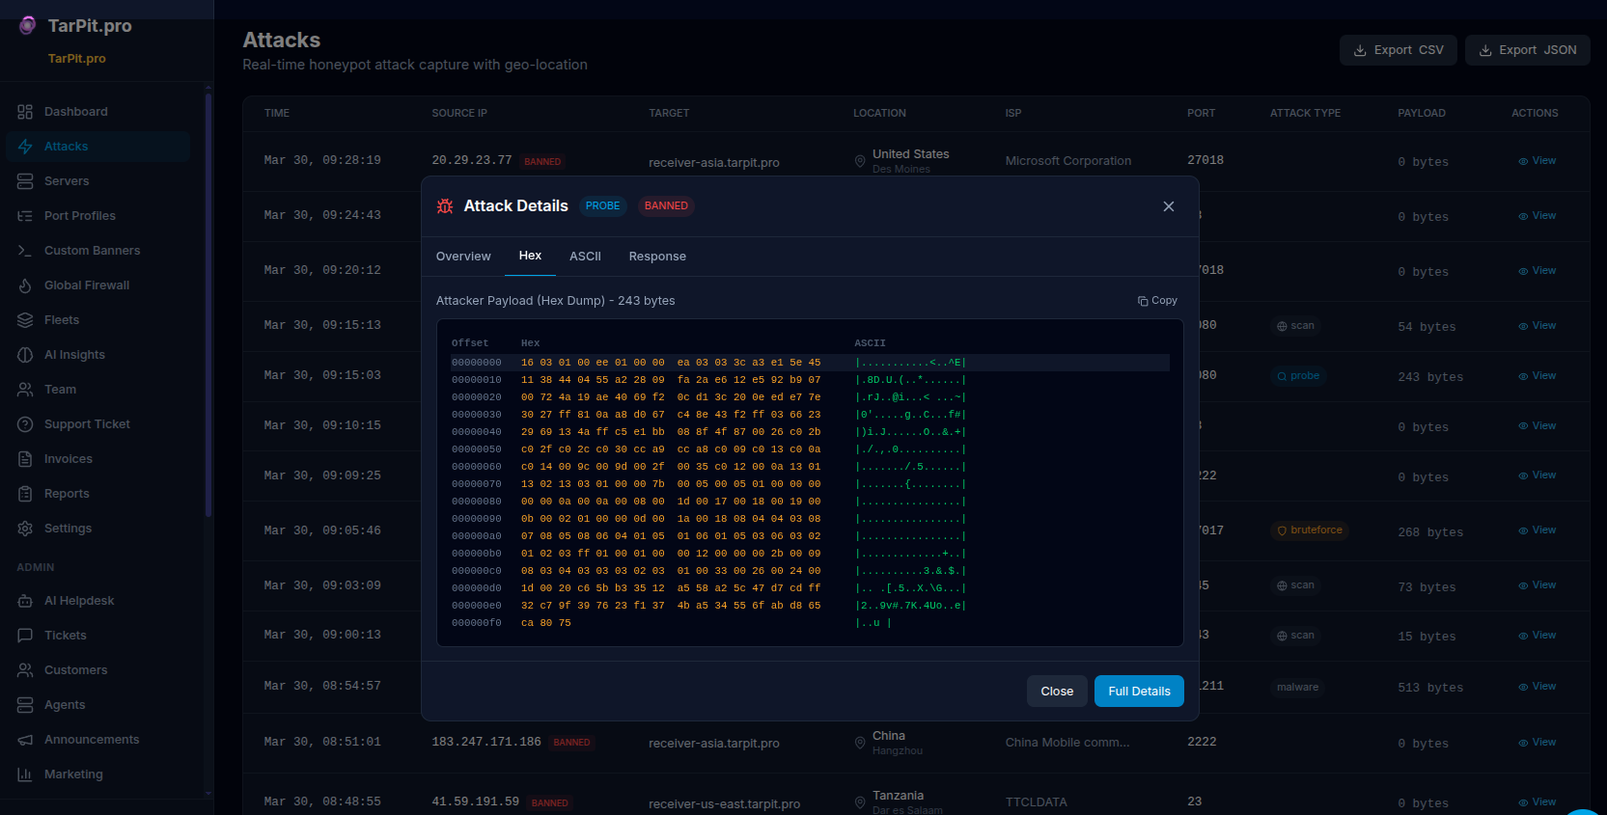Image resolution: width=1607 pixels, height=815 pixels.
Task: Click the PAYLOAD column header
Action: click(1422, 114)
